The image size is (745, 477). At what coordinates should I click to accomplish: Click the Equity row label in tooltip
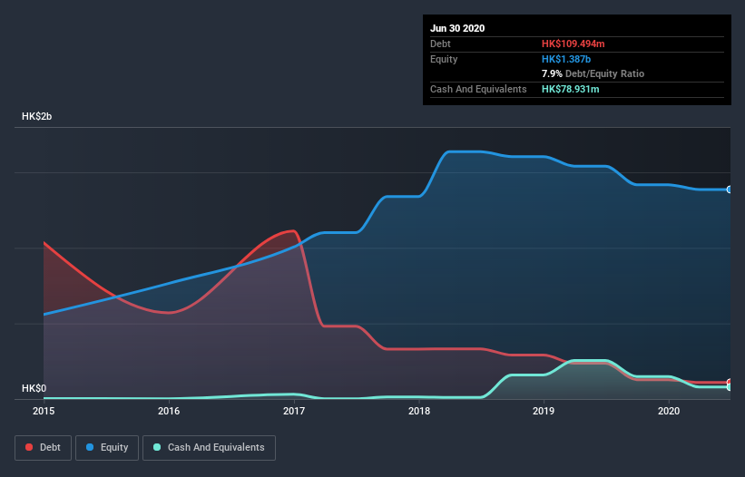444,59
